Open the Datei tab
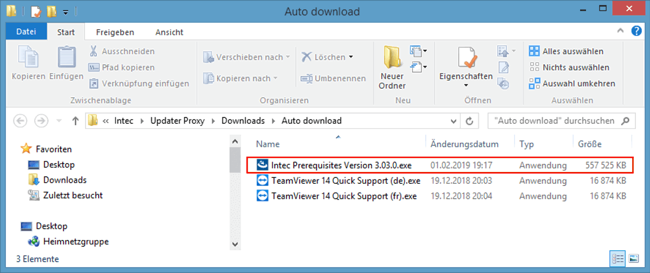The height and width of the screenshot is (273, 650). [26, 32]
